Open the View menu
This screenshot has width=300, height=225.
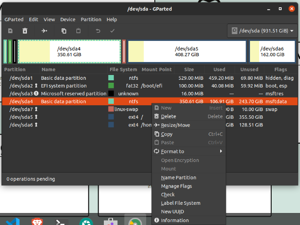click(x=49, y=20)
